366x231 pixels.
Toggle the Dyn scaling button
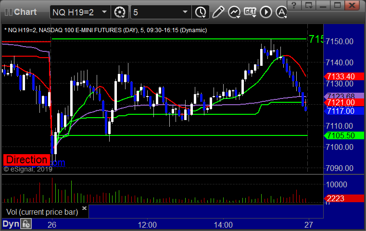coord(11,224)
